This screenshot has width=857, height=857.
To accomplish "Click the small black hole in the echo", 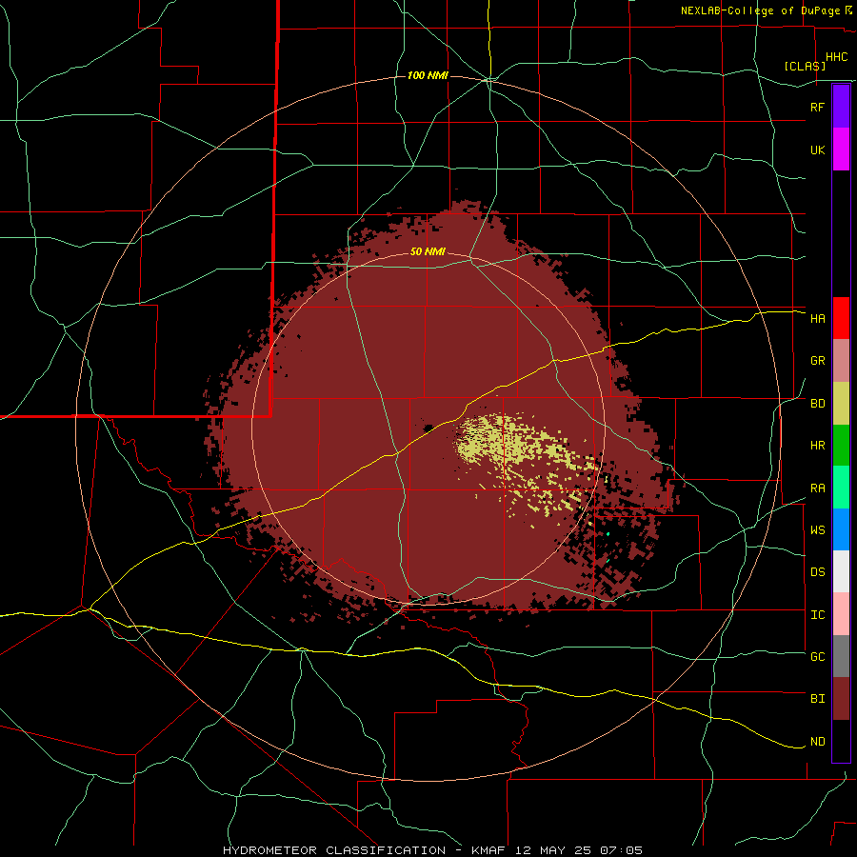I will [428, 428].
